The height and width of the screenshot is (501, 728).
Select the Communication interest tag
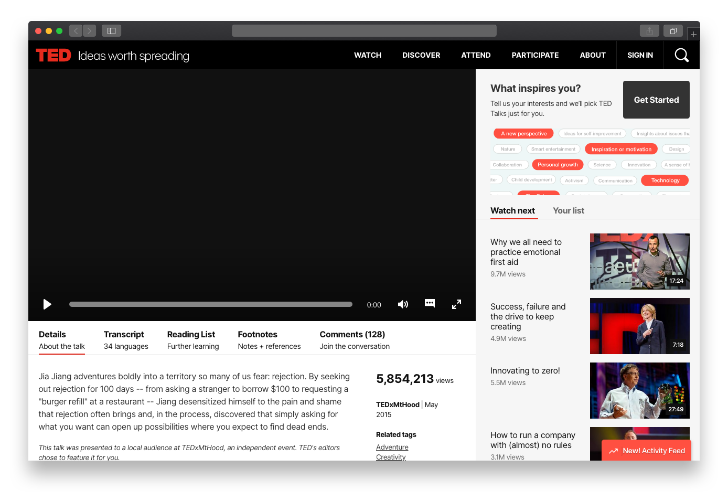coord(615,180)
